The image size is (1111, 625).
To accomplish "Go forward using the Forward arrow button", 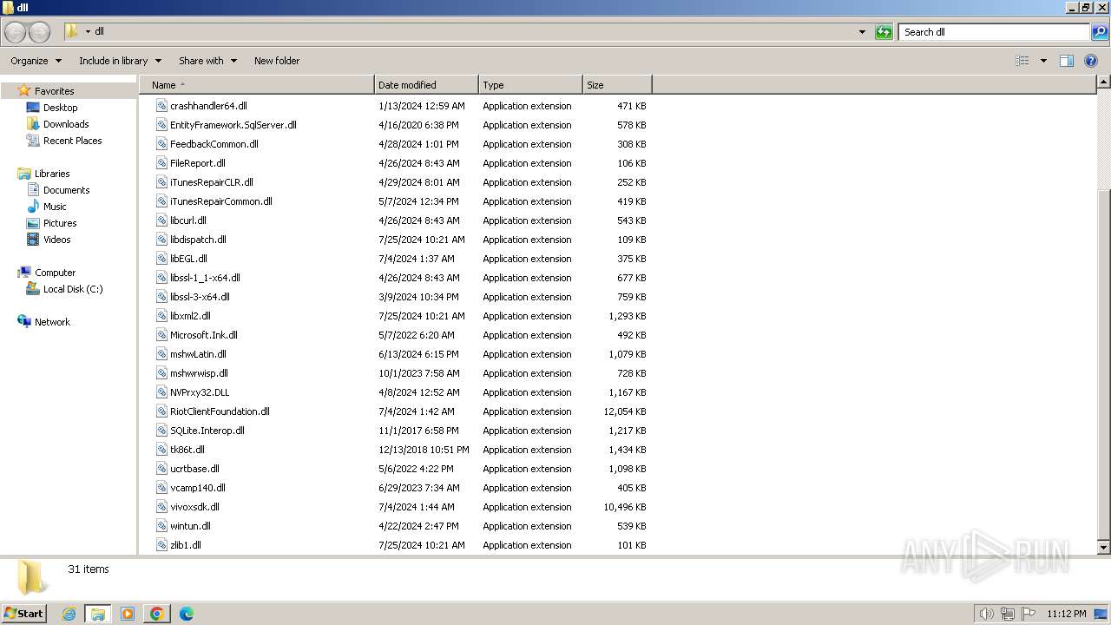I will (x=40, y=32).
